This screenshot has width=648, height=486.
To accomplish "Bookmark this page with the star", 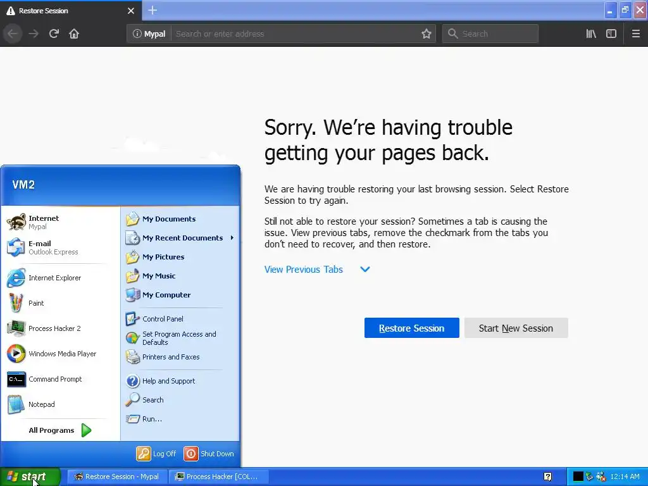I will 427,34.
